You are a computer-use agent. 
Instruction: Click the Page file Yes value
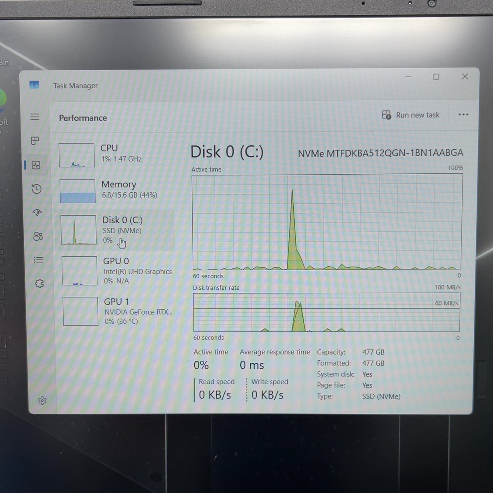[367, 385]
